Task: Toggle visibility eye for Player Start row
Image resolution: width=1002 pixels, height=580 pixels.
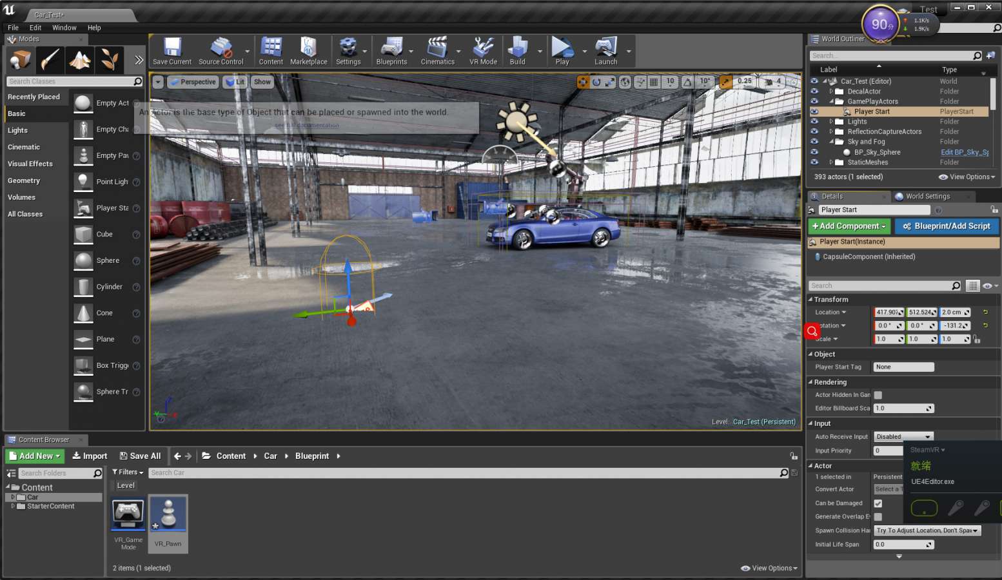Action: [x=814, y=111]
